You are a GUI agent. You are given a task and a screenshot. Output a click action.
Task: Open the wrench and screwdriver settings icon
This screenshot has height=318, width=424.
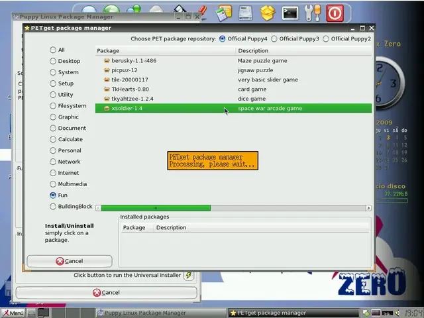tap(313, 13)
